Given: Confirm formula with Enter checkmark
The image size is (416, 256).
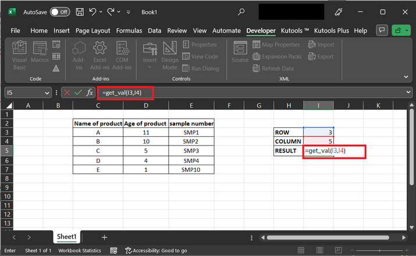Looking at the screenshot, I should (x=78, y=93).
